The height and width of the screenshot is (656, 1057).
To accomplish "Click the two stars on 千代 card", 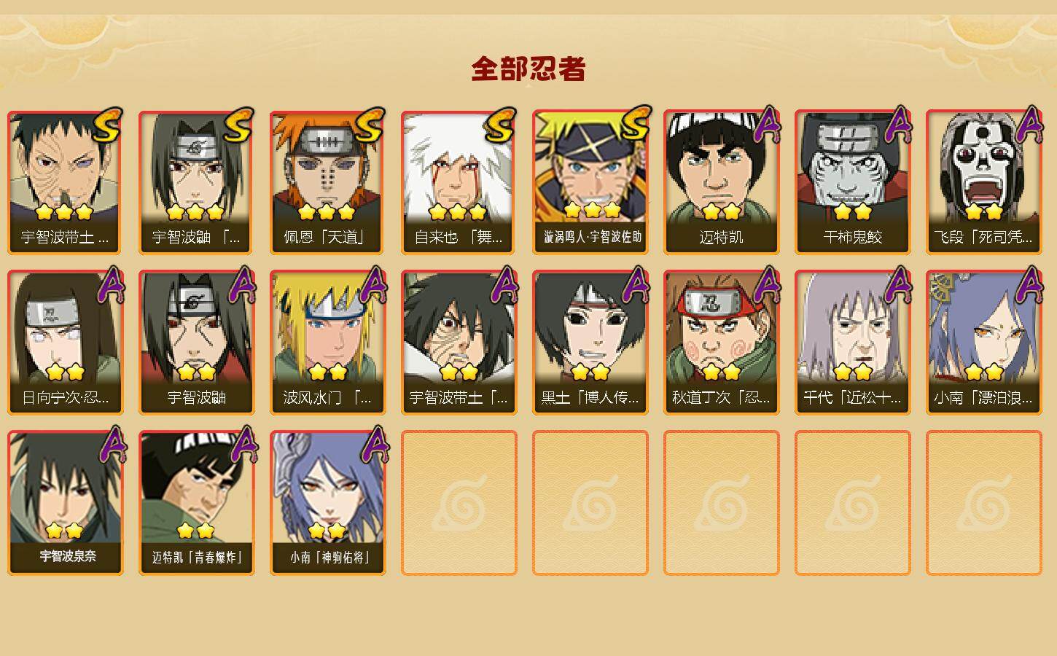I will point(853,372).
